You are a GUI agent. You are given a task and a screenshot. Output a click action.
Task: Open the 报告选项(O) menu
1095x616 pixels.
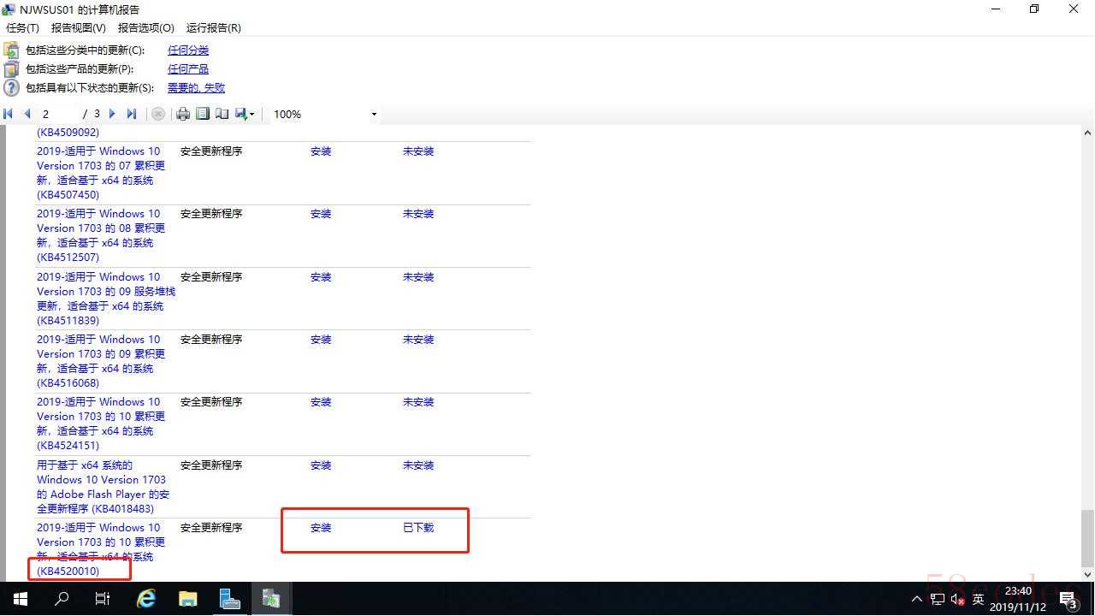pos(145,28)
